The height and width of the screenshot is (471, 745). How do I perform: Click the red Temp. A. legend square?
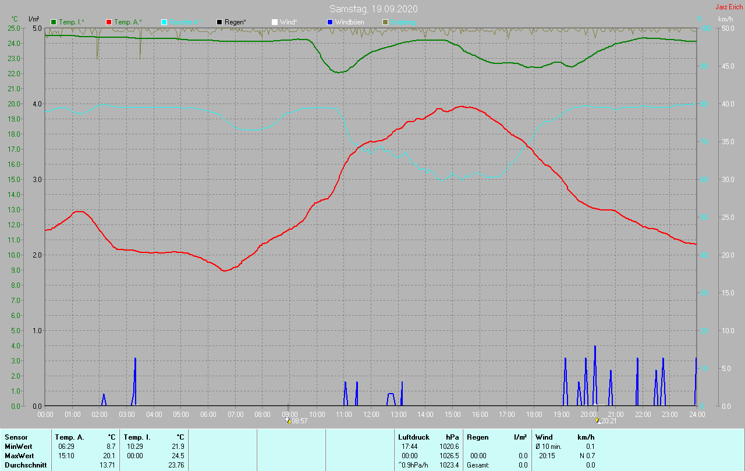point(109,22)
